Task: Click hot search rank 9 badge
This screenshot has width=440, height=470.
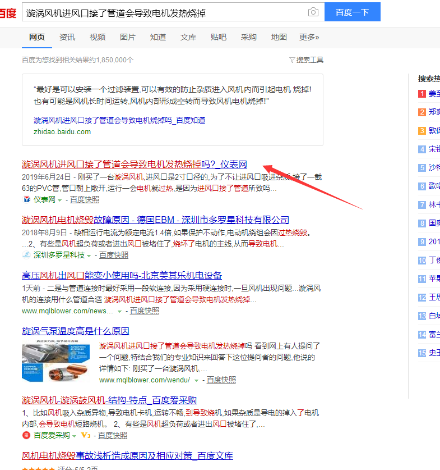Action: (422, 242)
